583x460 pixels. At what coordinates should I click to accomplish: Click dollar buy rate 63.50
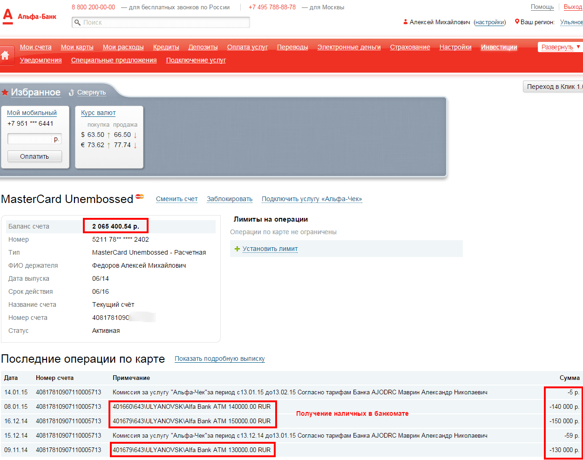point(96,135)
